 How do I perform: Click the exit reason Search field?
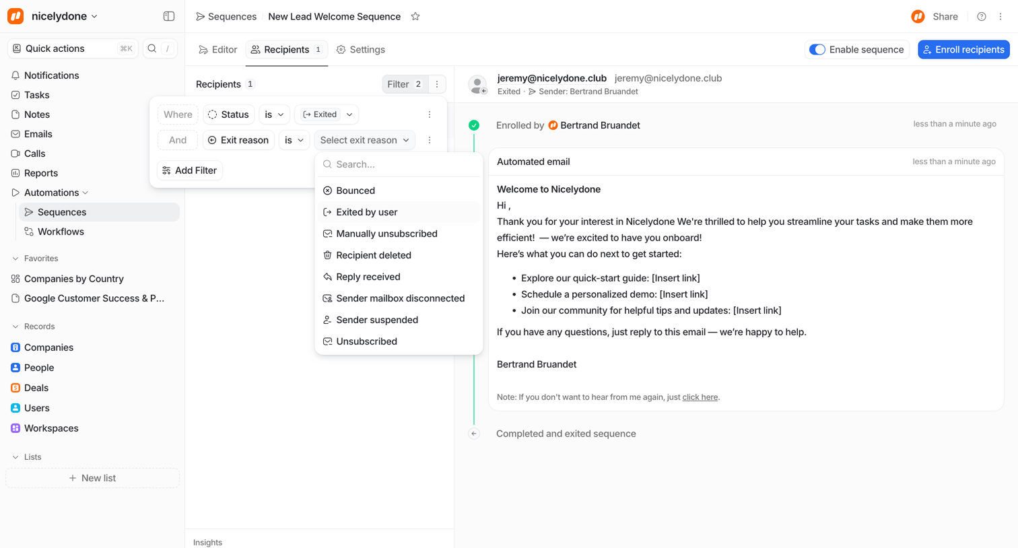[x=399, y=164]
